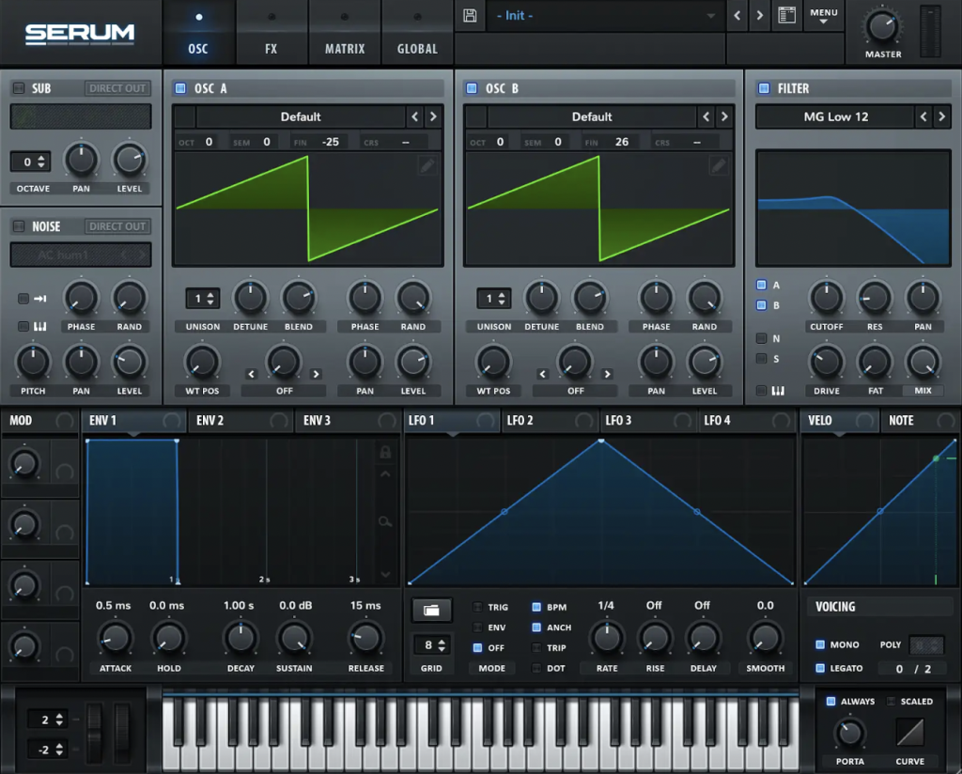Viewport: 962px width, 774px height.
Task: Toggle the LFO BPM sync checkbox
Action: 537,607
